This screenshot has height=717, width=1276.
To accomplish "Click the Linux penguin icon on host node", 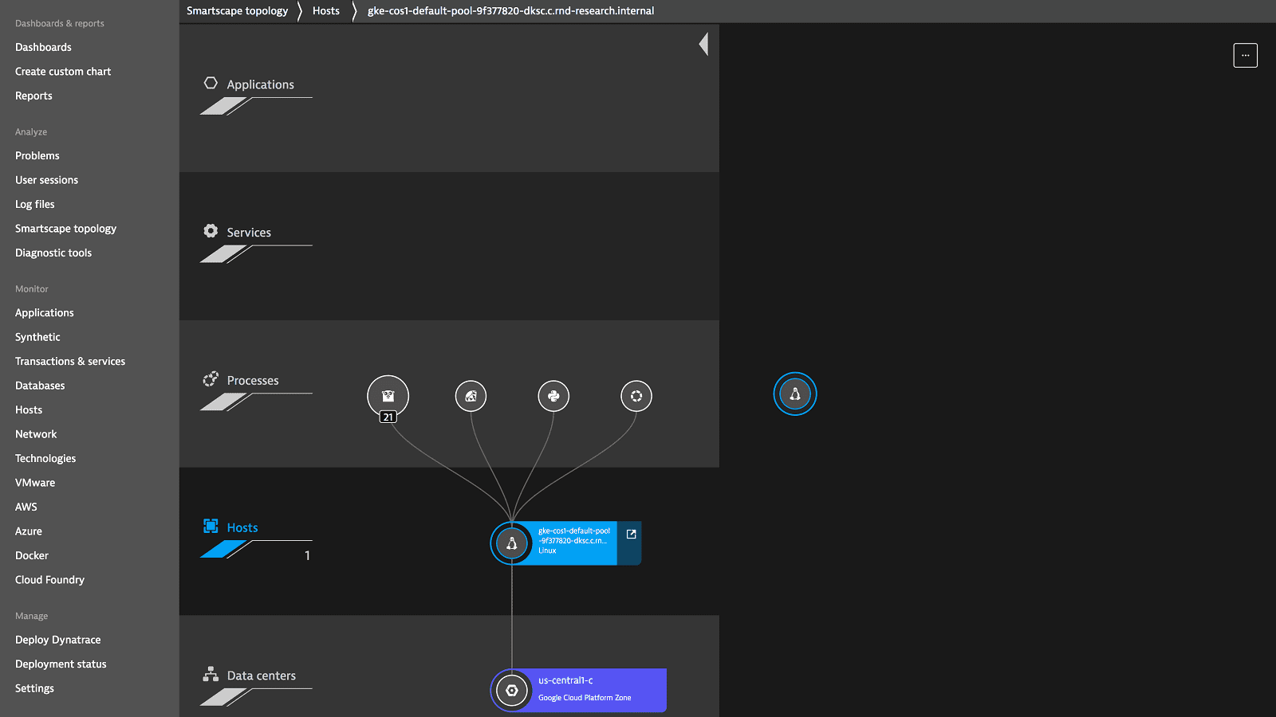I will pyautogui.click(x=512, y=543).
